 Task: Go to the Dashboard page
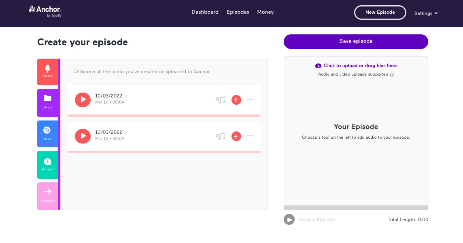pyautogui.click(x=205, y=12)
